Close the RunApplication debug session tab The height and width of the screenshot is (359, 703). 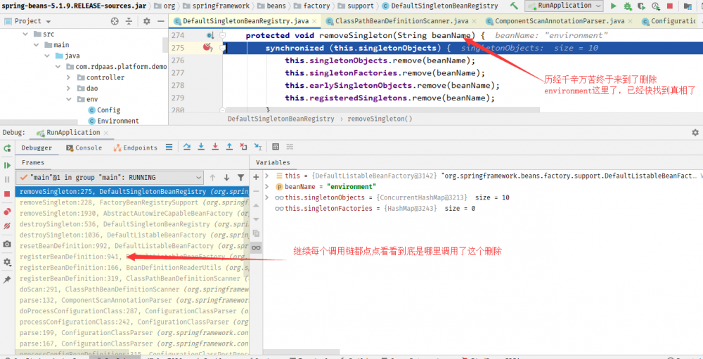(106, 133)
